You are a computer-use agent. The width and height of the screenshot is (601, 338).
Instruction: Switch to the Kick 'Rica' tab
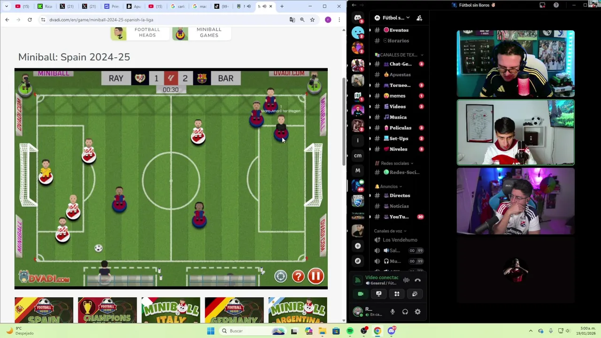click(x=45, y=7)
